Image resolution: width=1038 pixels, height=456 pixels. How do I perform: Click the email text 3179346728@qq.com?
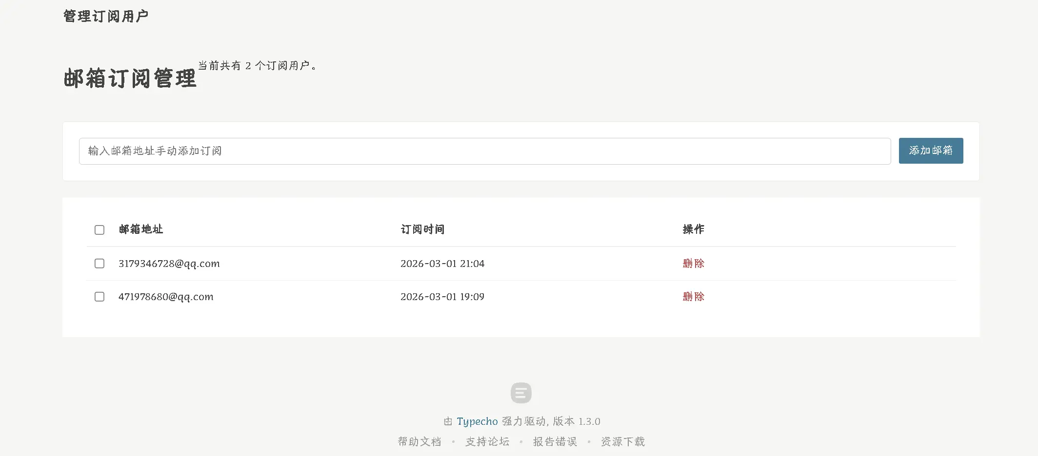tap(169, 264)
